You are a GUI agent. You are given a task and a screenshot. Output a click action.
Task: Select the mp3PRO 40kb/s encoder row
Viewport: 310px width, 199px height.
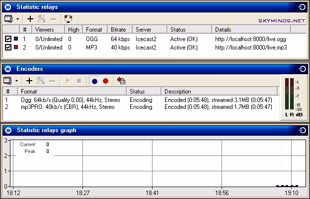pyautogui.click(x=141, y=107)
